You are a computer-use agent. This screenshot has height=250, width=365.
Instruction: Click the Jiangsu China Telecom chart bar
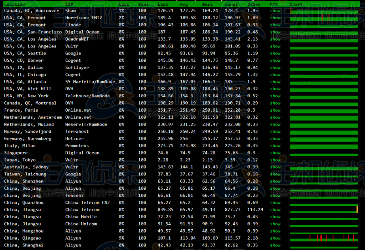click(x=323, y=209)
